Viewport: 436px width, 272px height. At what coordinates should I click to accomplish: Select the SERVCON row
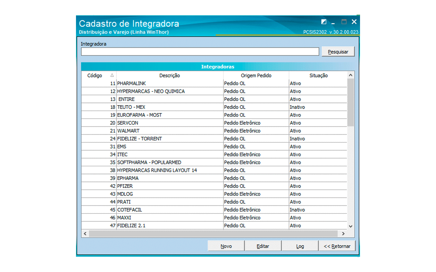click(214, 123)
